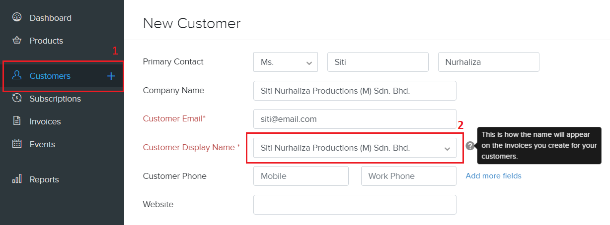Click the first name field containing Siti
Image resolution: width=610 pixels, height=225 pixels.
378,62
